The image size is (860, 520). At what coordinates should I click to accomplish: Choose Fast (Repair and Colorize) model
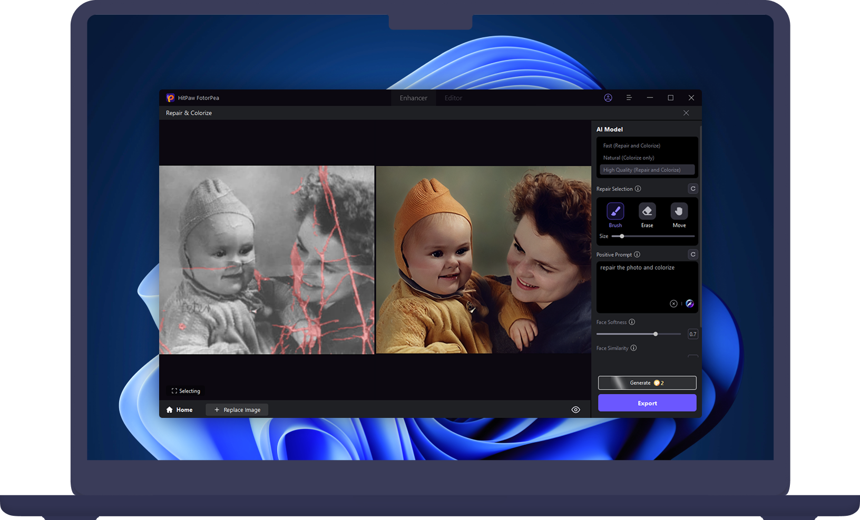pyautogui.click(x=631, y=146)
